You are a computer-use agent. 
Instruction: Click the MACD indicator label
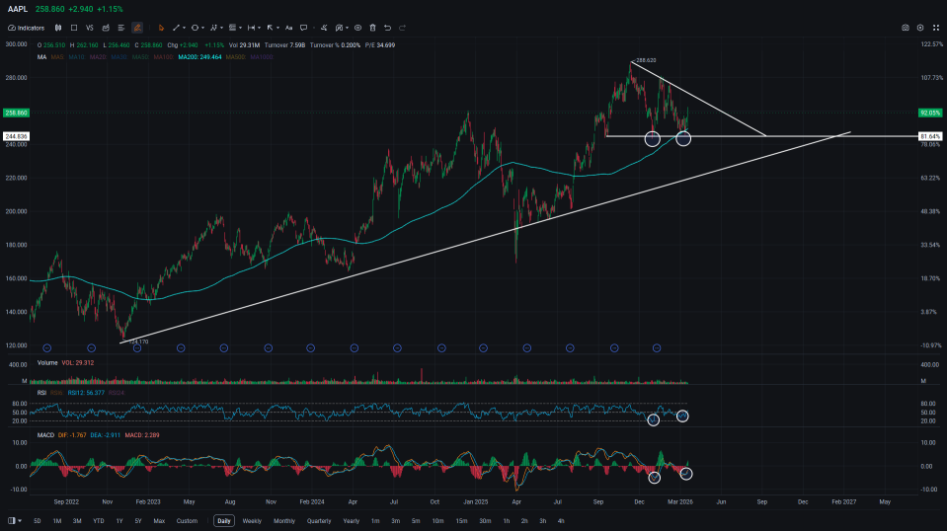pyautogui.click(x=45, y=435)
